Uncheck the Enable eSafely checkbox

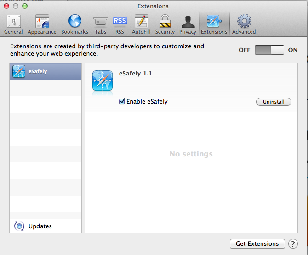tap(122, 101)
